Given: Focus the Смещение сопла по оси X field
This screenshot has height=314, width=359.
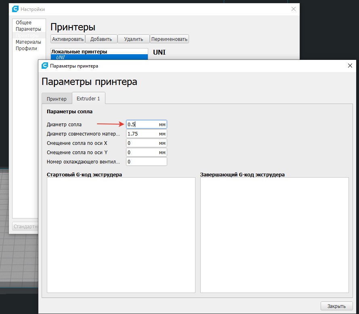Looking at the screenshot, I should 146,143.
